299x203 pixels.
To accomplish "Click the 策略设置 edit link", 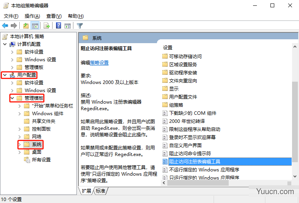I will click(x=99, y=62).
